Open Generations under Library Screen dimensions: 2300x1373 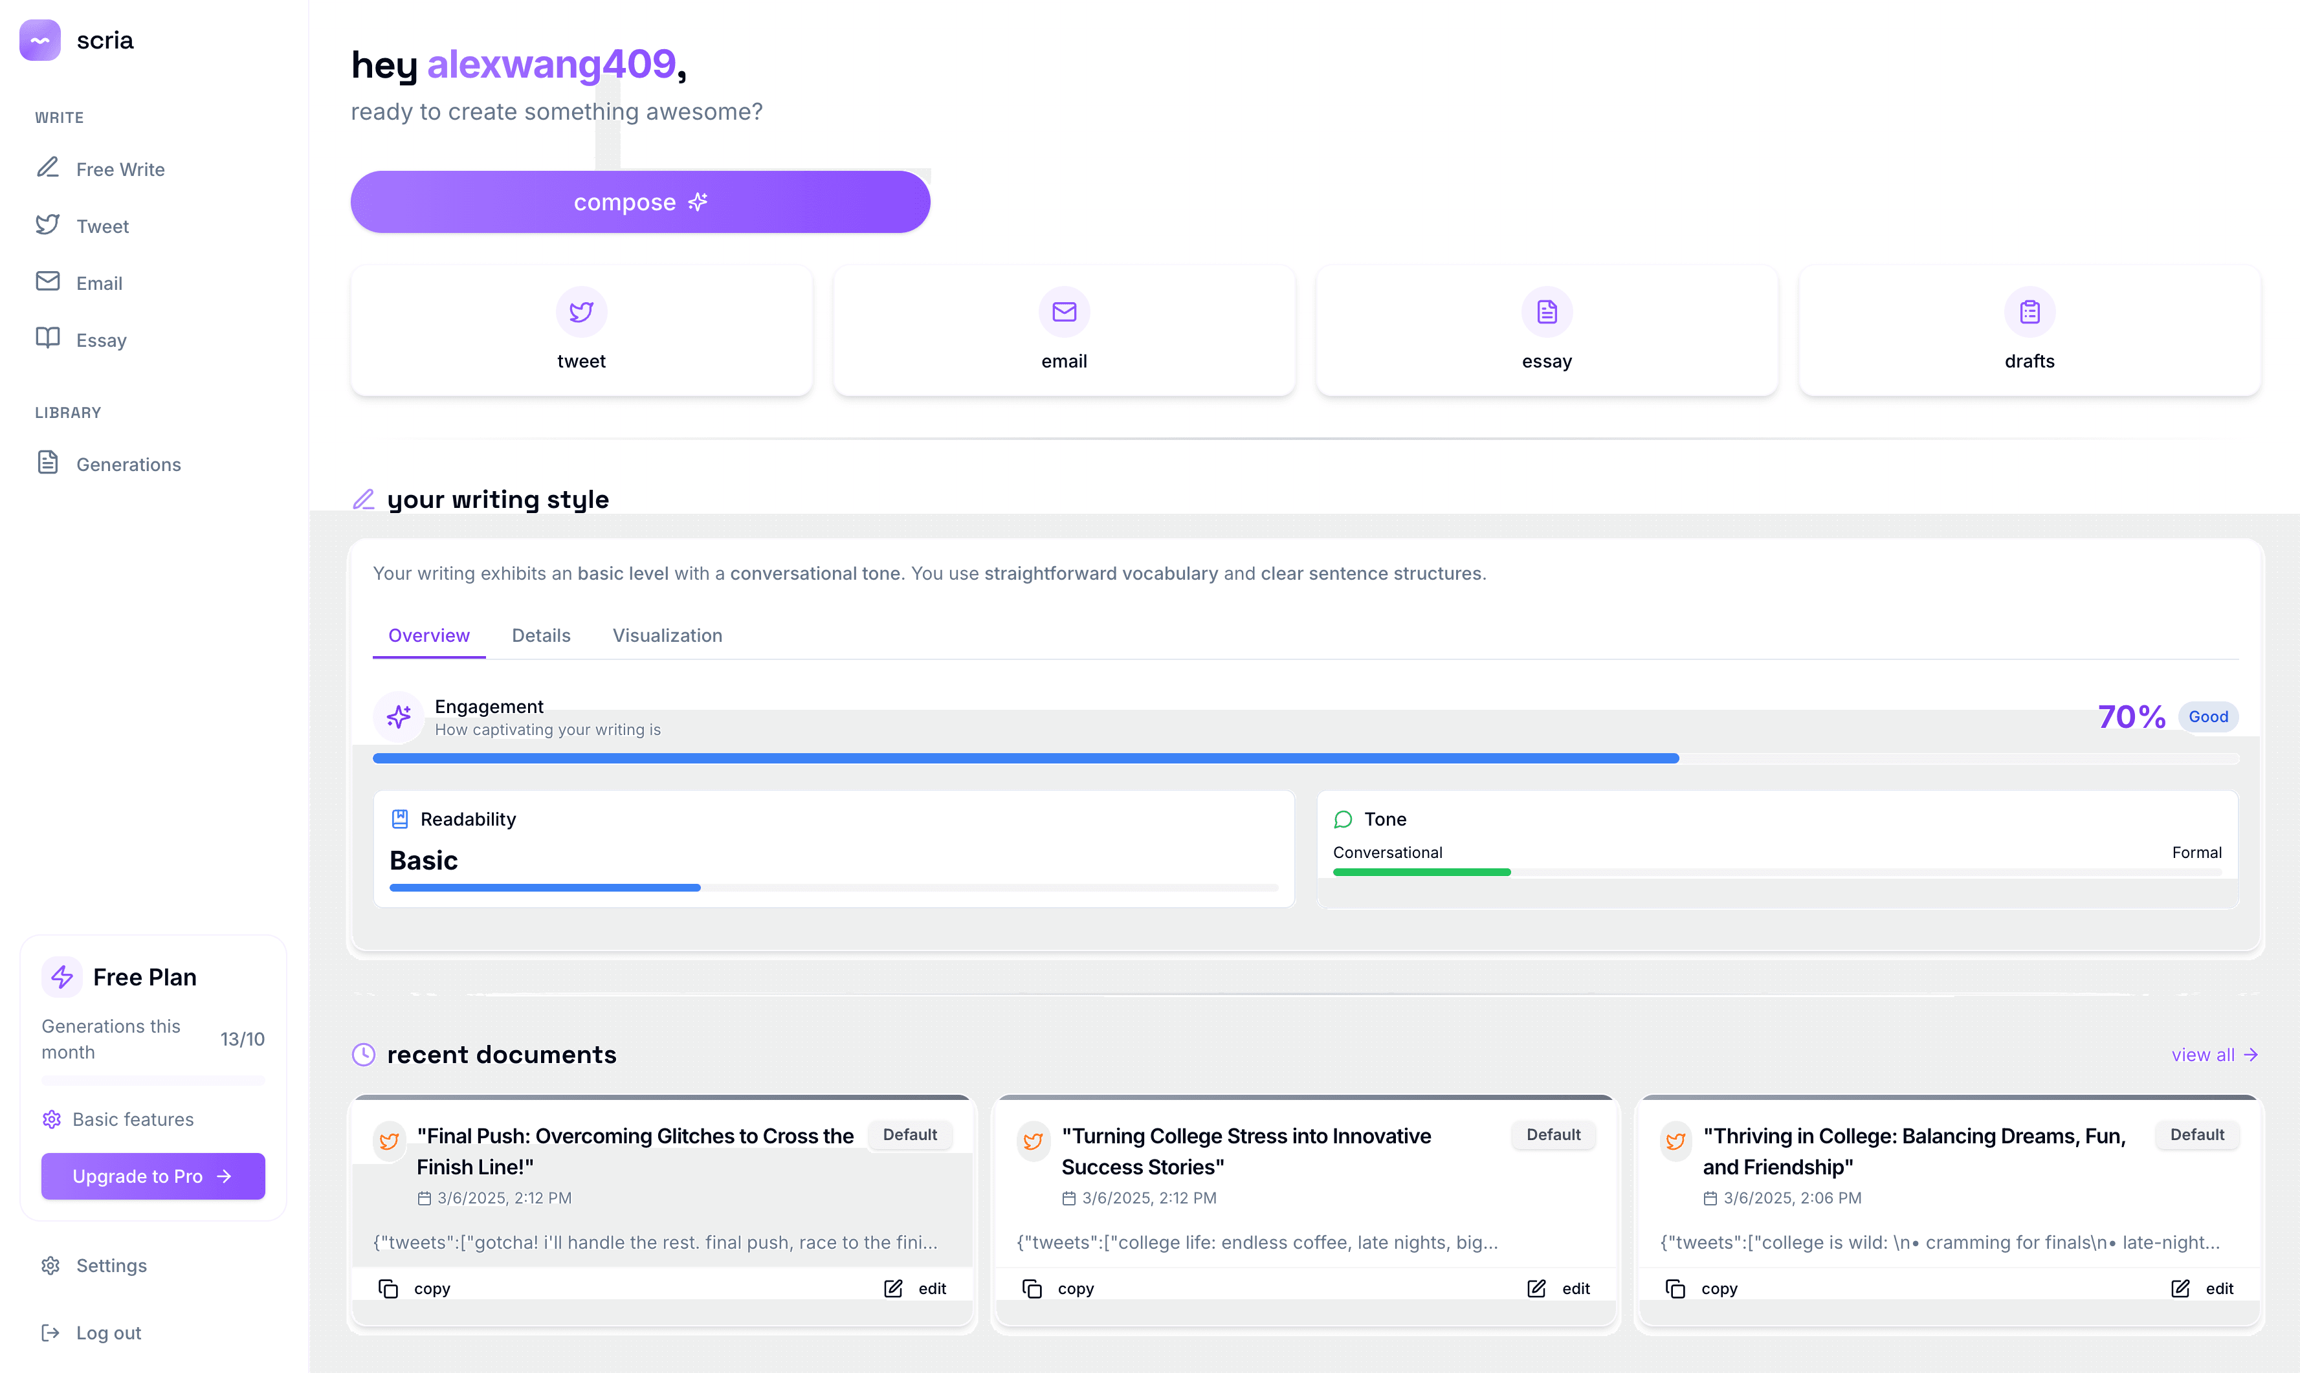pyautogui.click(x=129, y=465)
